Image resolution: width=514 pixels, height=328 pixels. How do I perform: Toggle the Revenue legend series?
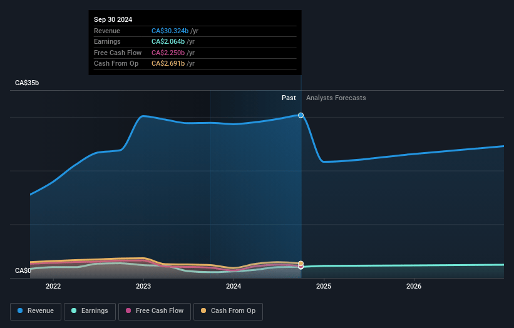(36, 311)
